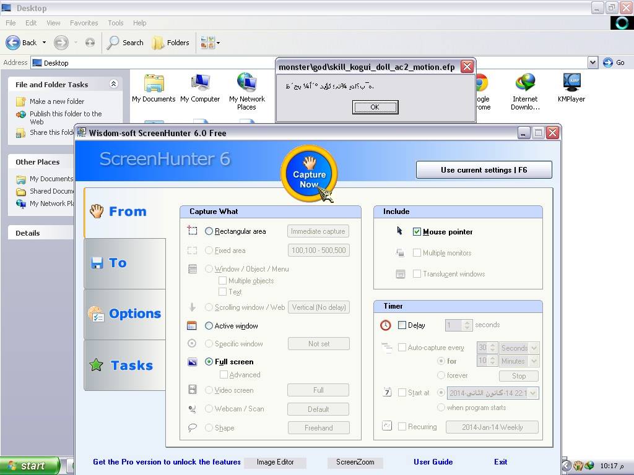The width and height of the screenshot is (634, 475).
Task: Click the Search toolbar button
Action: click(125, 43)
